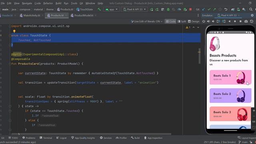Open the Pixel 4 API 33 device dropdown
This screenshot has height=144, width=256.
click(134, 10)
